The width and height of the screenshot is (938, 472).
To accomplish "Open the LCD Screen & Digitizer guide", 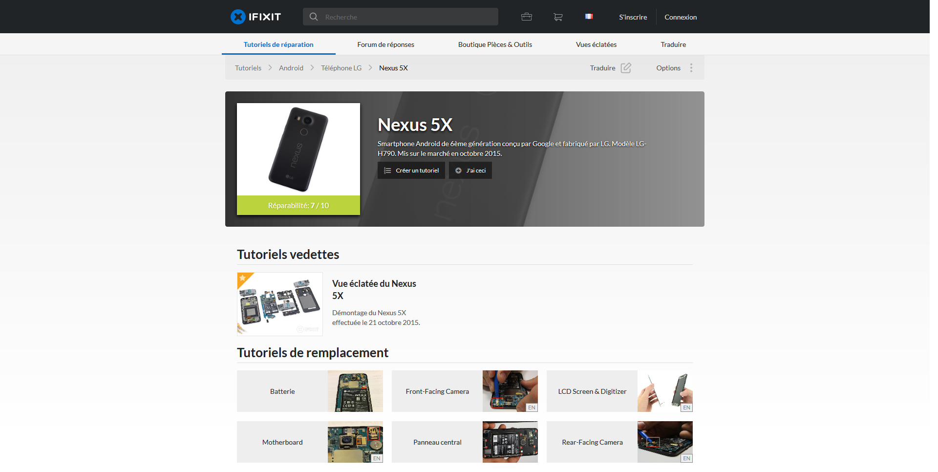I will point(592,391).
